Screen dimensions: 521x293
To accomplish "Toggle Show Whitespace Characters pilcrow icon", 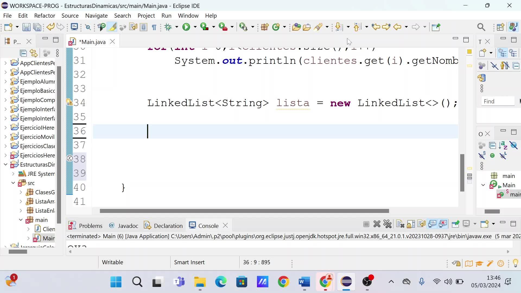I will [x=154, y=27].
